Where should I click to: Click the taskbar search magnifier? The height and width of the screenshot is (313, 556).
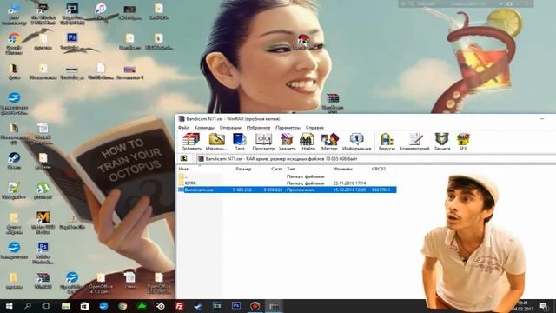[28, 306]
